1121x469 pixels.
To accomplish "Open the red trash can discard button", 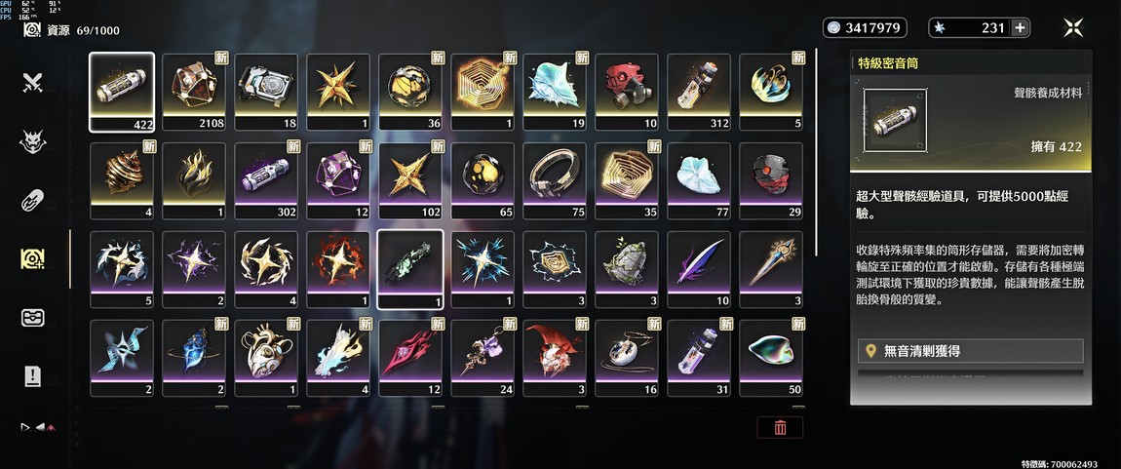I will point(780,427).
